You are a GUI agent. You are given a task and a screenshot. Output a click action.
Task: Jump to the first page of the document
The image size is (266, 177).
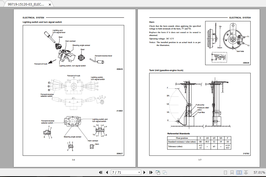pos(100,173)
